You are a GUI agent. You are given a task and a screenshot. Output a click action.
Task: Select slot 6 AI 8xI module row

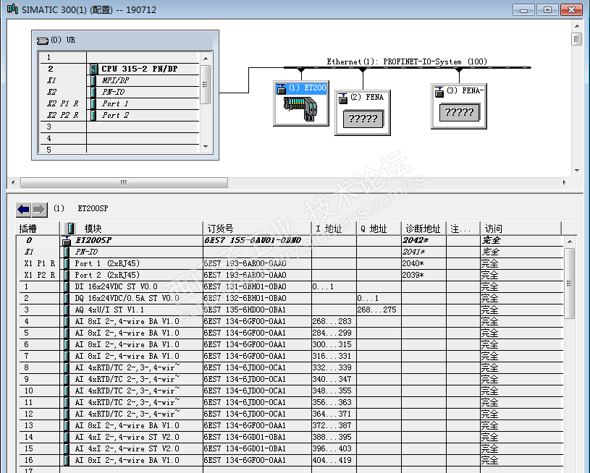pyautogui.click(x=290, y=345)
